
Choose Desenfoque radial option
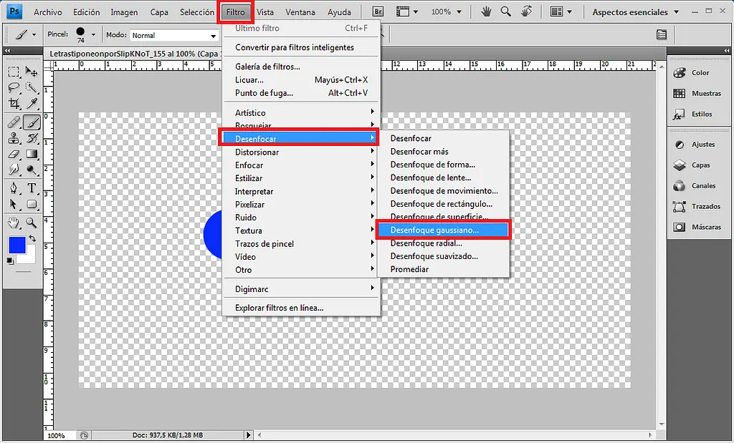coord(443,243)
